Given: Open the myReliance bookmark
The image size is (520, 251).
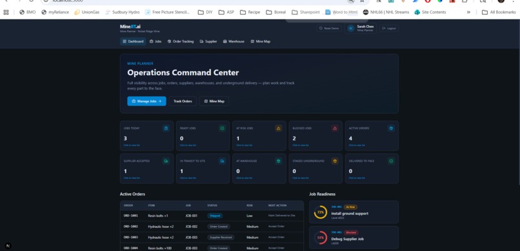Looking at the screenshot, I should click(x=55, y=12).
